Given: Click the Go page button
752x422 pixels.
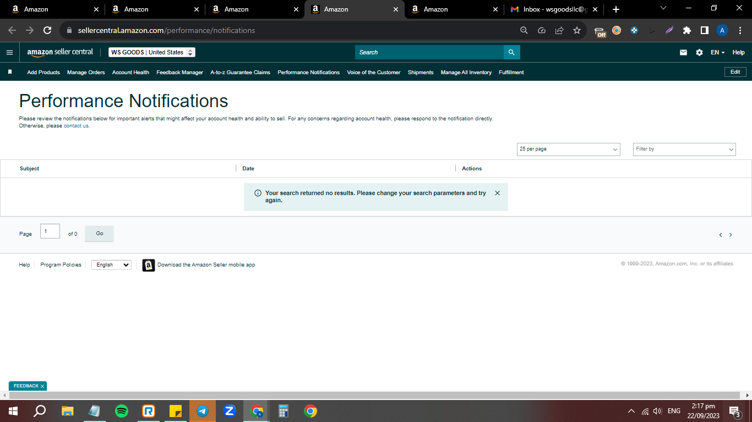Looking at the screenshot, I should click(100, 234).
